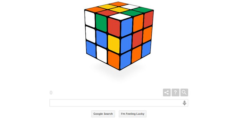Click the share icon button
Image resolution: width=235 pixels, height=122 pixels.
click(167, 92)
